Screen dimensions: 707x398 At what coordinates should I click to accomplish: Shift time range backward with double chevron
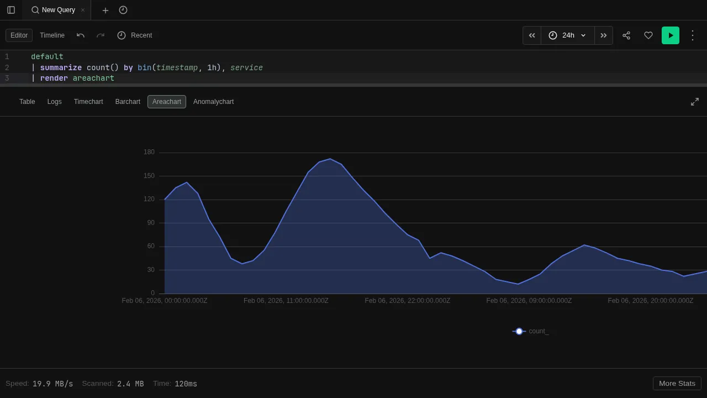(x=532, y=35)
